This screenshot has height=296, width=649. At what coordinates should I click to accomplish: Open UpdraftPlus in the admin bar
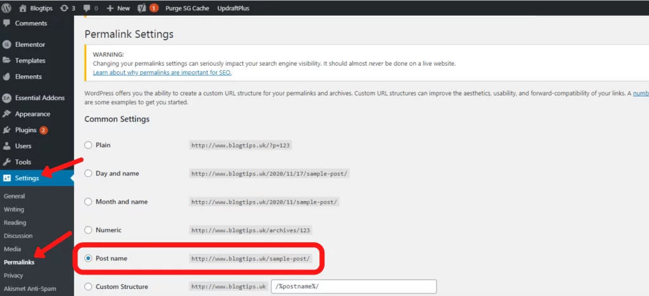pos(233,8)
